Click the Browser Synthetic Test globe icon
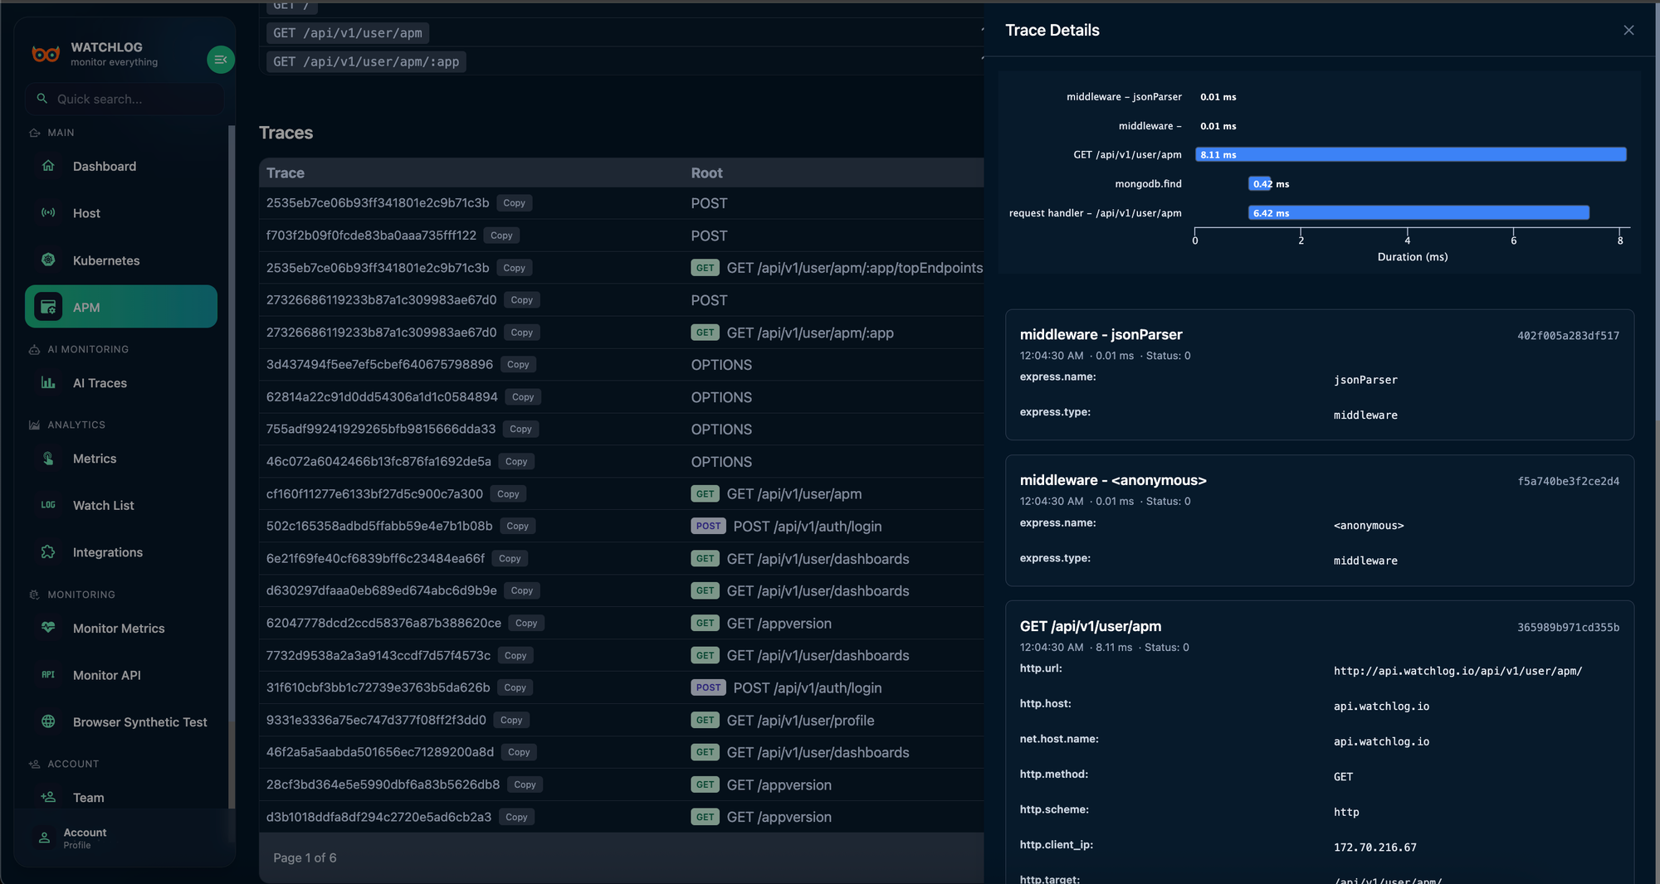This screenshot has width=1660, height=884. coord(48,722)
